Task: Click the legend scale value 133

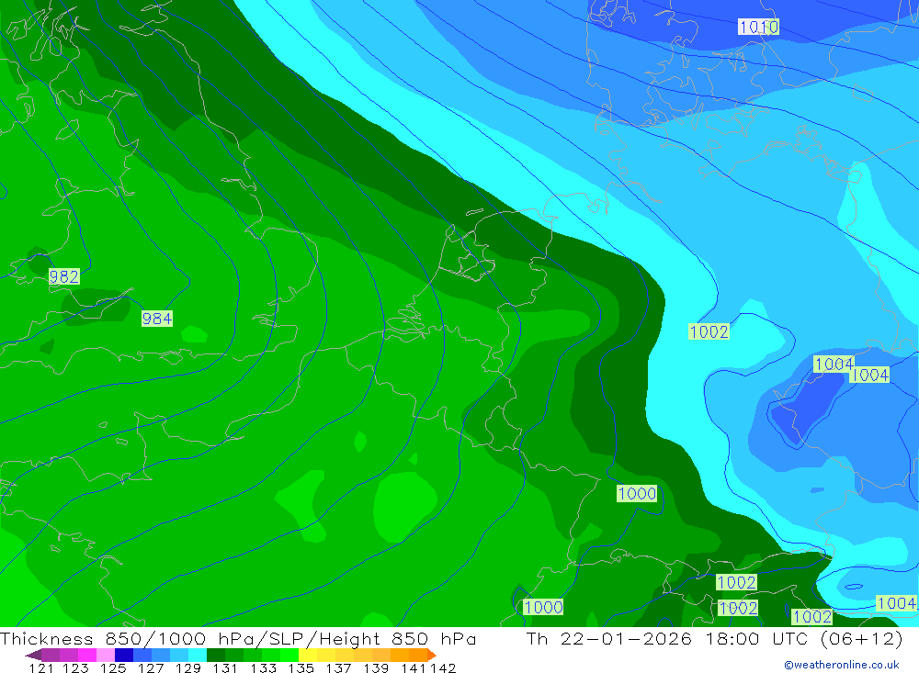Action: coord(263,667)
